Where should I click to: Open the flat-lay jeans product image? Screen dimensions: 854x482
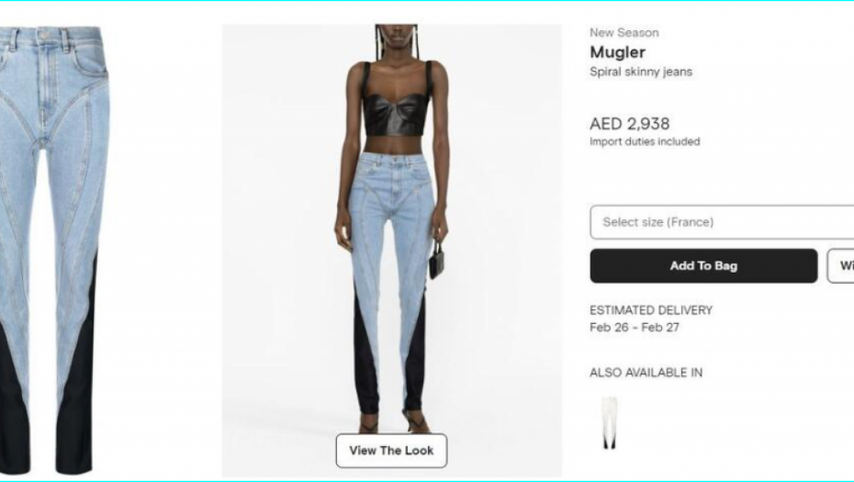pyautogui.click(x=53, y=251)
